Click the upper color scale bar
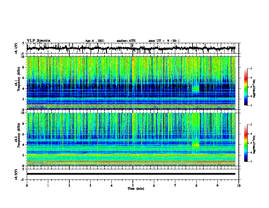269x208 pixels. coord(246,87)
